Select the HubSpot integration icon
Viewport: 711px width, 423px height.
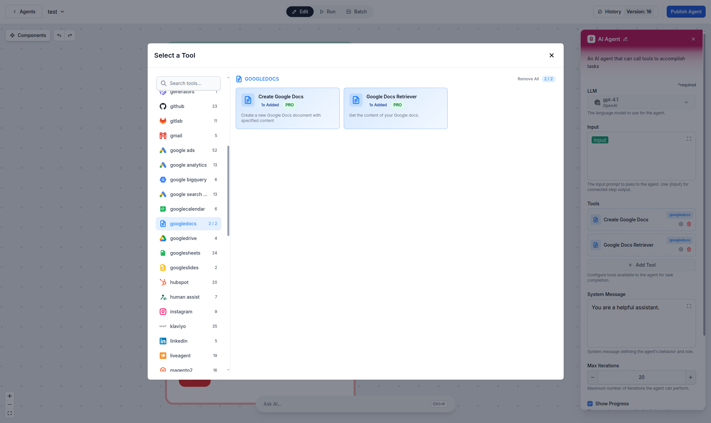coord(163,282)
